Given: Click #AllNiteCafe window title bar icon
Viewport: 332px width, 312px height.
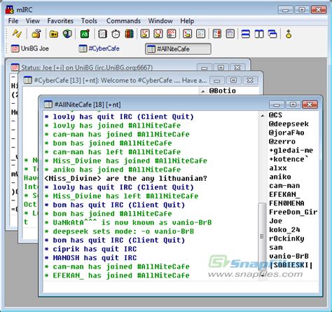Looking at the screenshot, I should 48,104.
